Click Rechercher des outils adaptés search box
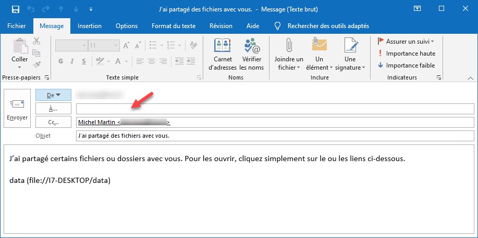This screenshot has width=478, height=238. tap(328, 26)
